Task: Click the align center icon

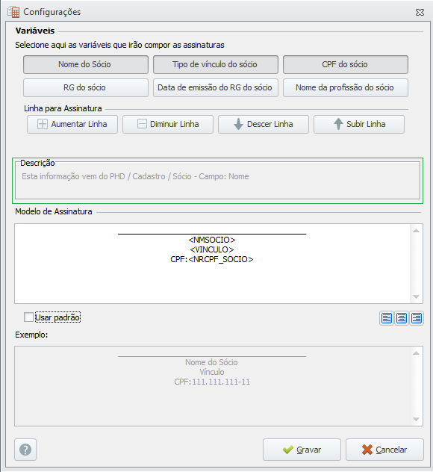Action: (402, 318)
